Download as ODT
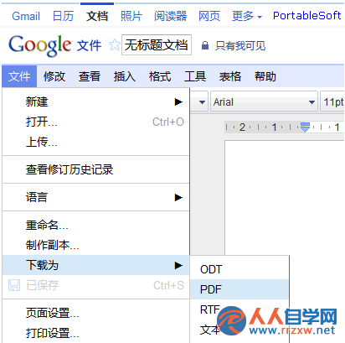Image resolution: width=345 pixels, height=343 pixels. tap(239, 269)
